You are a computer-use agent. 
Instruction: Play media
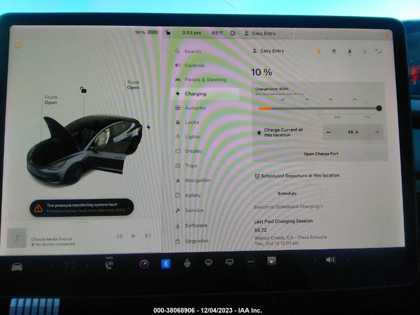pyautogui.click(x=133, y=236)
